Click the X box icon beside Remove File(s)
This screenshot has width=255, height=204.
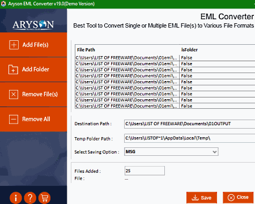[x=14, y=94]
